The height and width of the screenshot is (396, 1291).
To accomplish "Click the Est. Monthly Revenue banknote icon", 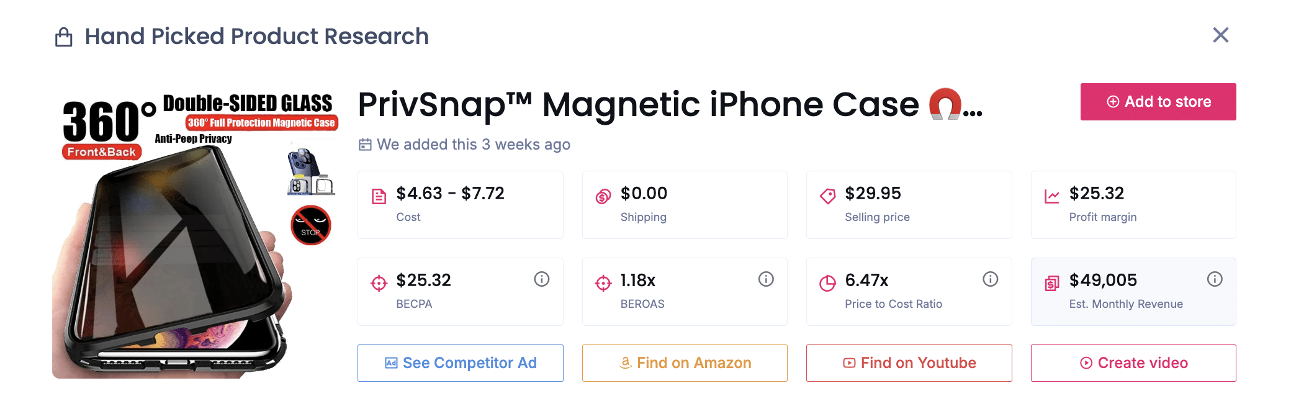I will pyautogui.click(x=1051, y=282).
